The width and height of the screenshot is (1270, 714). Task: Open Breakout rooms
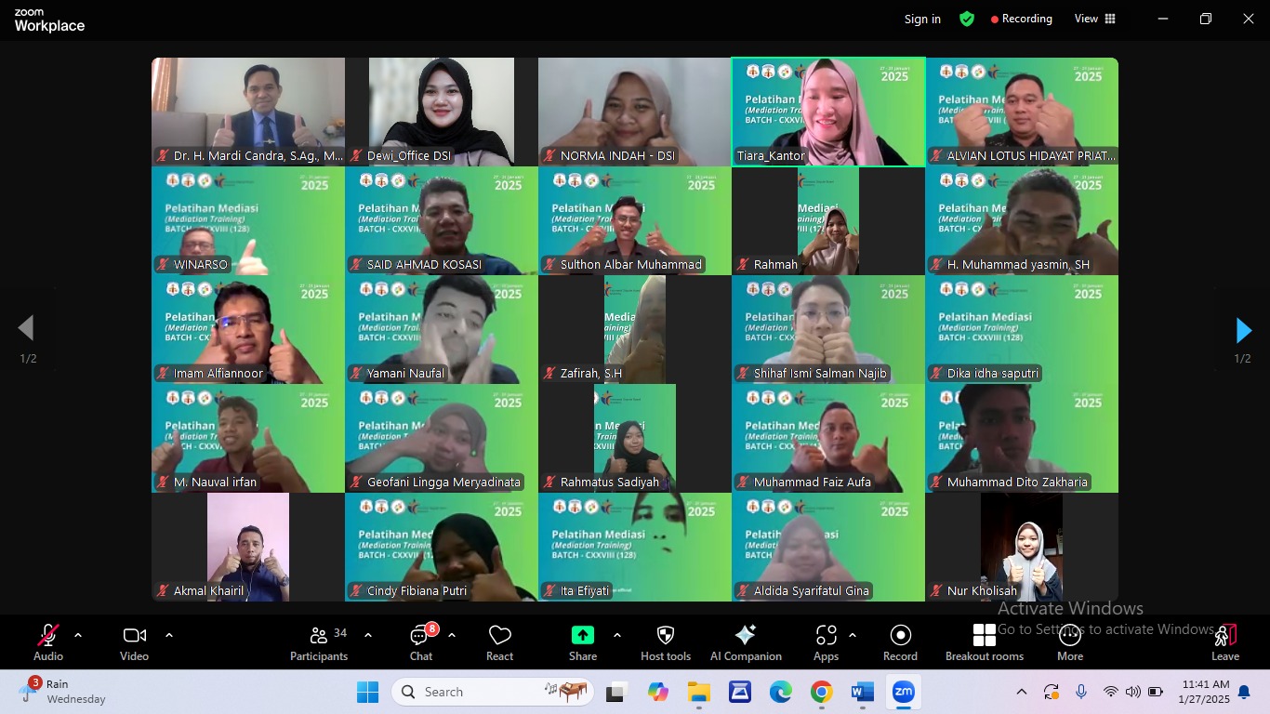985,641
